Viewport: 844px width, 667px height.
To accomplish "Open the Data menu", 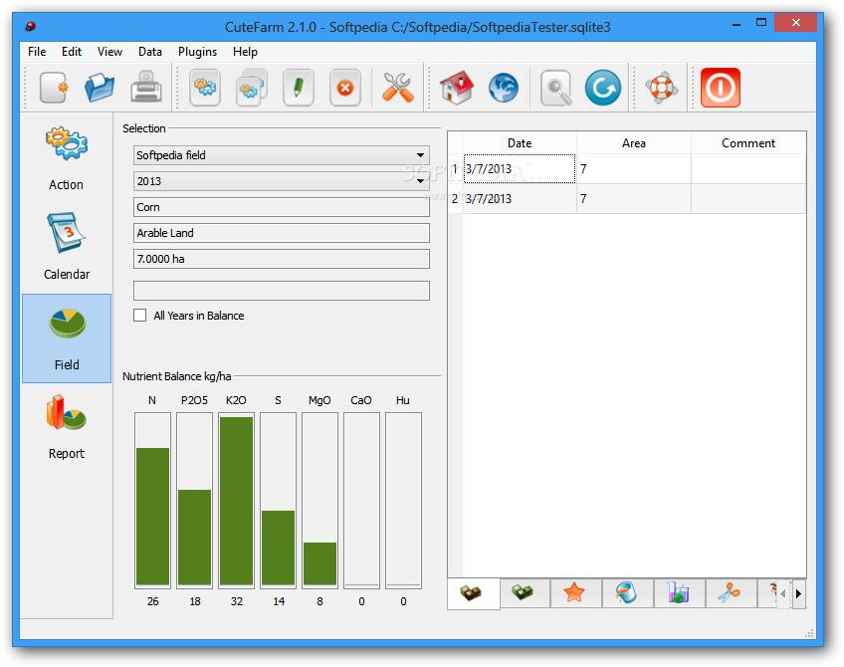I will click(150, 52).
